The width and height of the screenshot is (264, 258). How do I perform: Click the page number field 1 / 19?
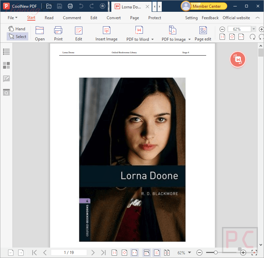pyautogui.click(x=69, y=252)
